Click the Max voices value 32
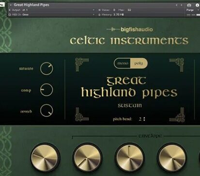The width and height of the screenshot is (200, 176). point(129,10)
